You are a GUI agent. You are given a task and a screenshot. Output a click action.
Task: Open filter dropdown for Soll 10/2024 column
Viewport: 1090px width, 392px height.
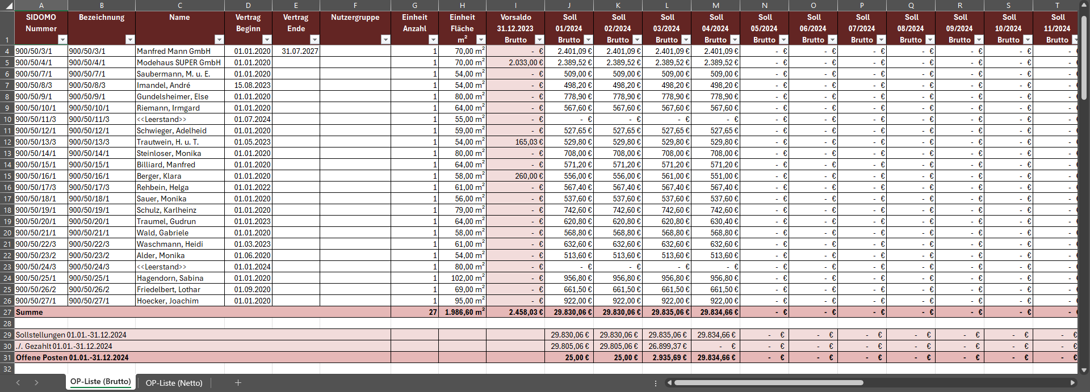(1028, 40)
